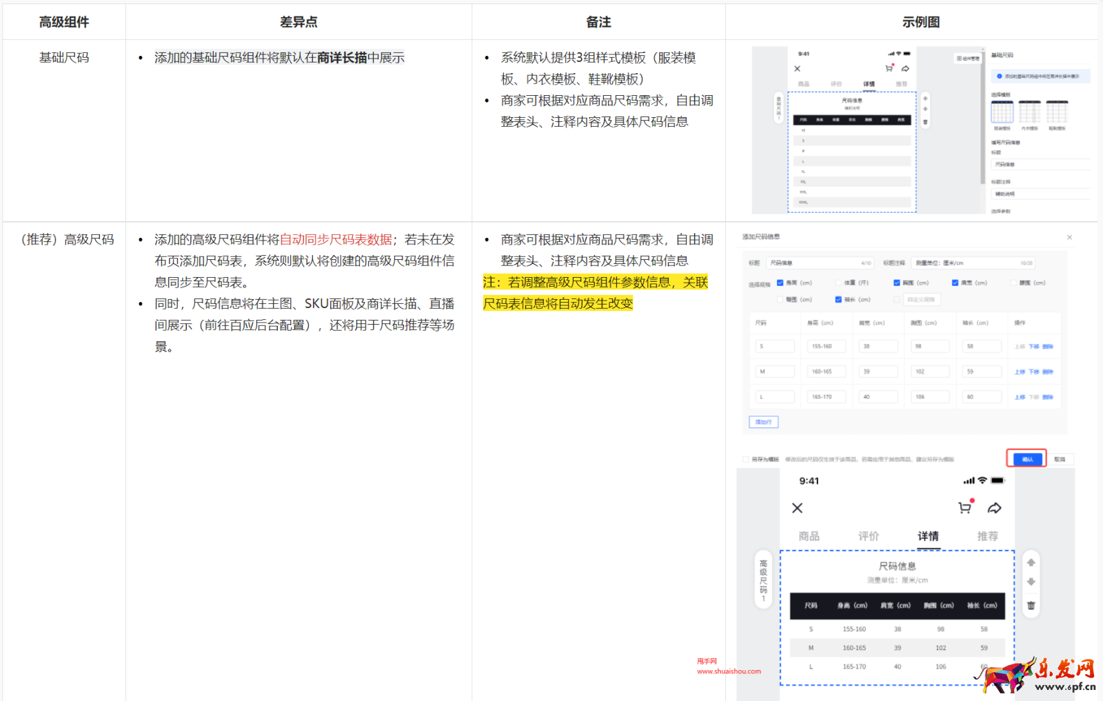Open 推荐 tab in large phone preview

tap(987, 536)
